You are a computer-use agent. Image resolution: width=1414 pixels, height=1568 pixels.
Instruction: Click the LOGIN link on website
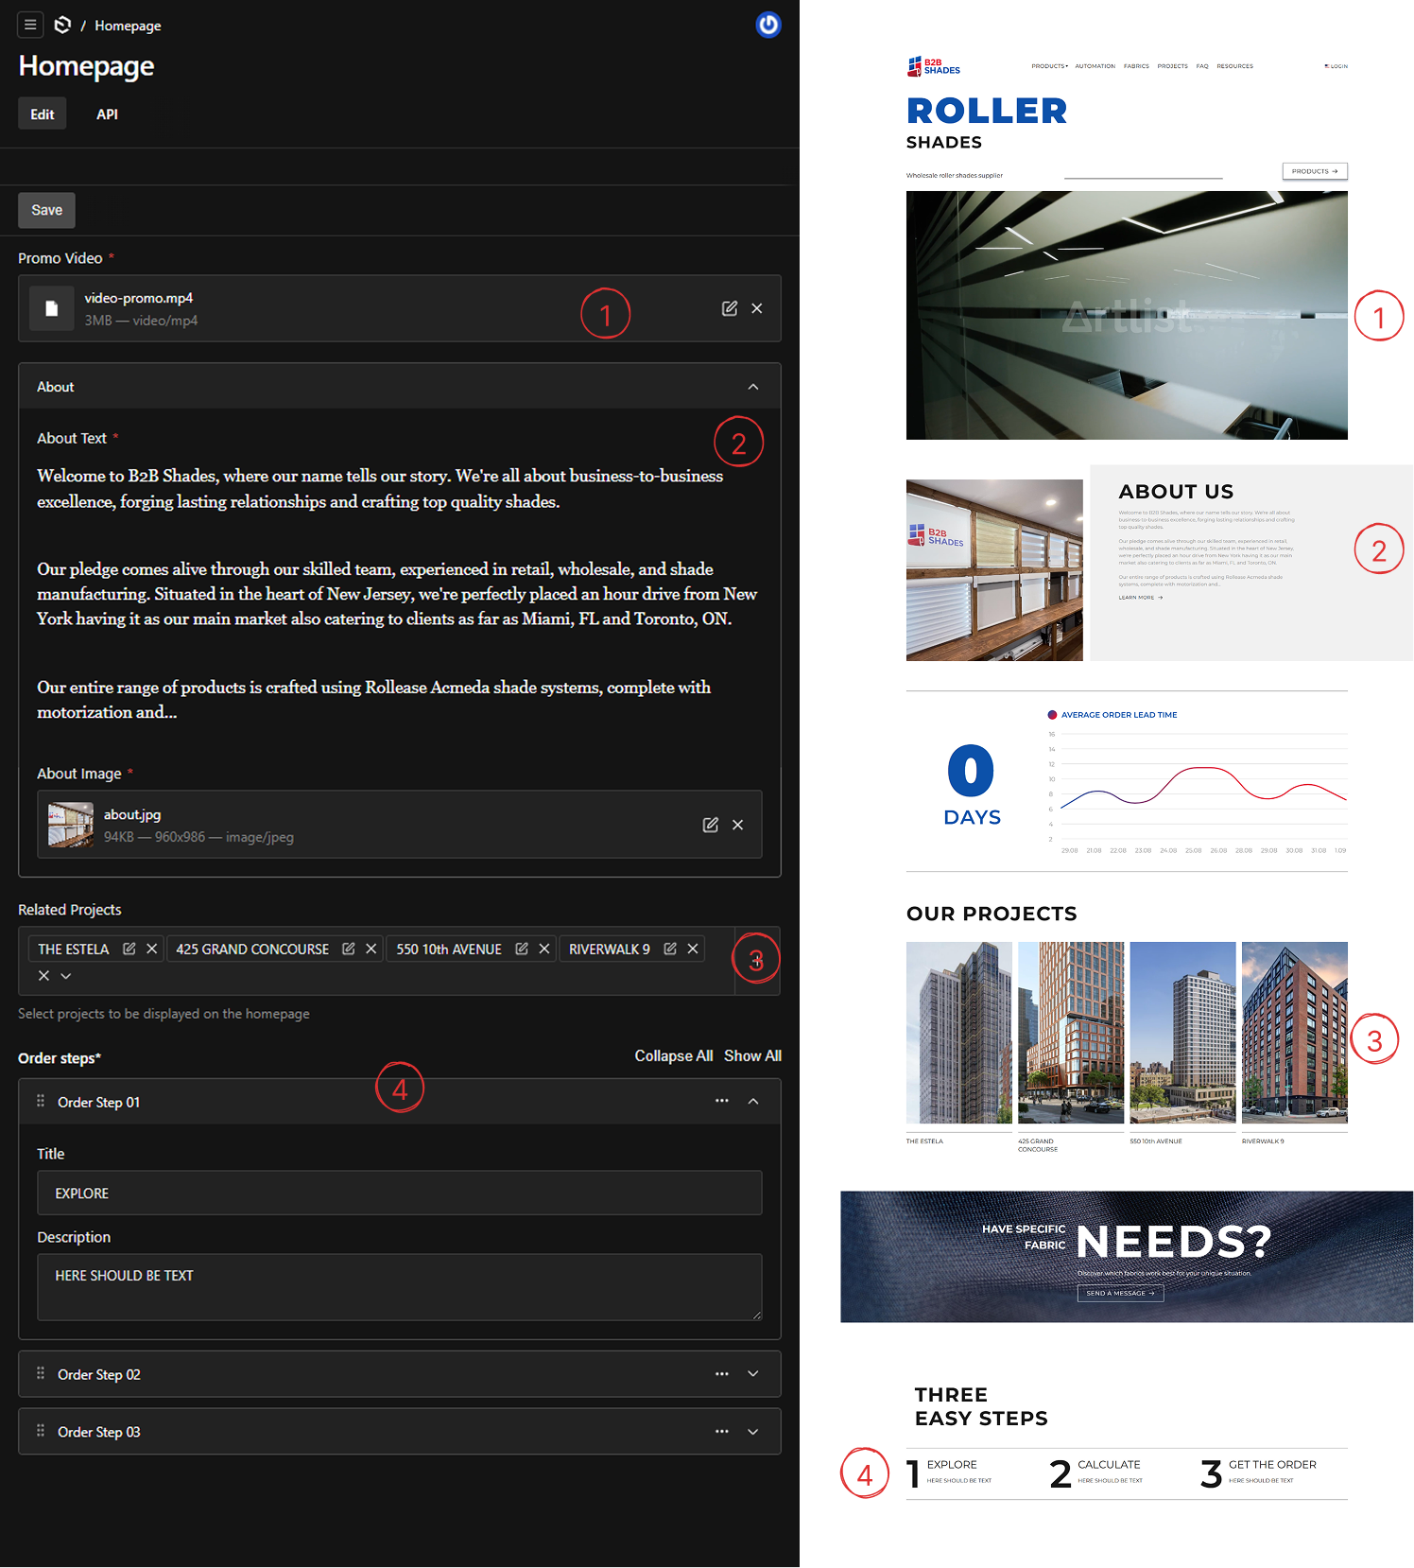[x=1336, y=66]
